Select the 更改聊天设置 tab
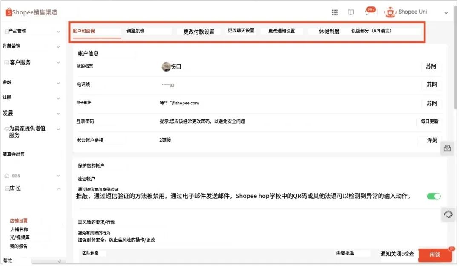 (241, 31)
